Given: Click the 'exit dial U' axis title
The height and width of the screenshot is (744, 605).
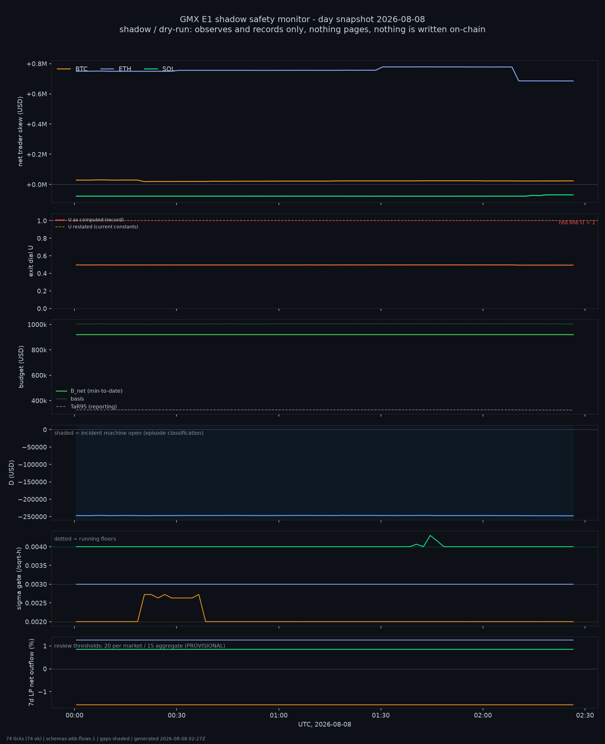Looking at the screenshot, I should [31, 261].
